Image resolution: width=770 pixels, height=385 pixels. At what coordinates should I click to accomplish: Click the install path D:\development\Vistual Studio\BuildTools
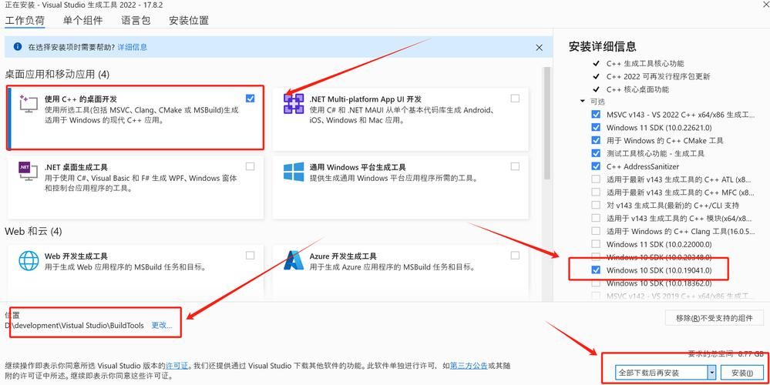point(75,325)
